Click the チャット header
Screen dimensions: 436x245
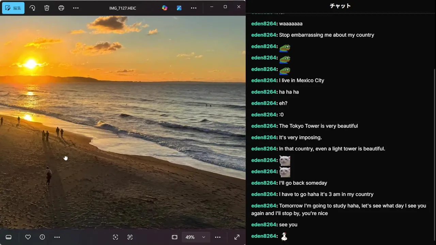click(340, 6)
